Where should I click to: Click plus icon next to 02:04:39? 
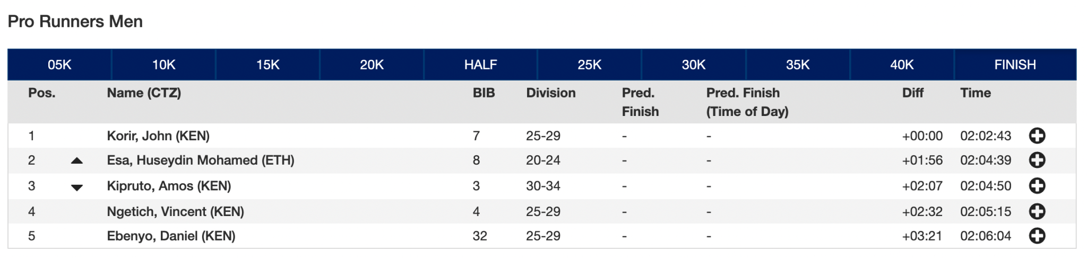tap(1037, 160)
